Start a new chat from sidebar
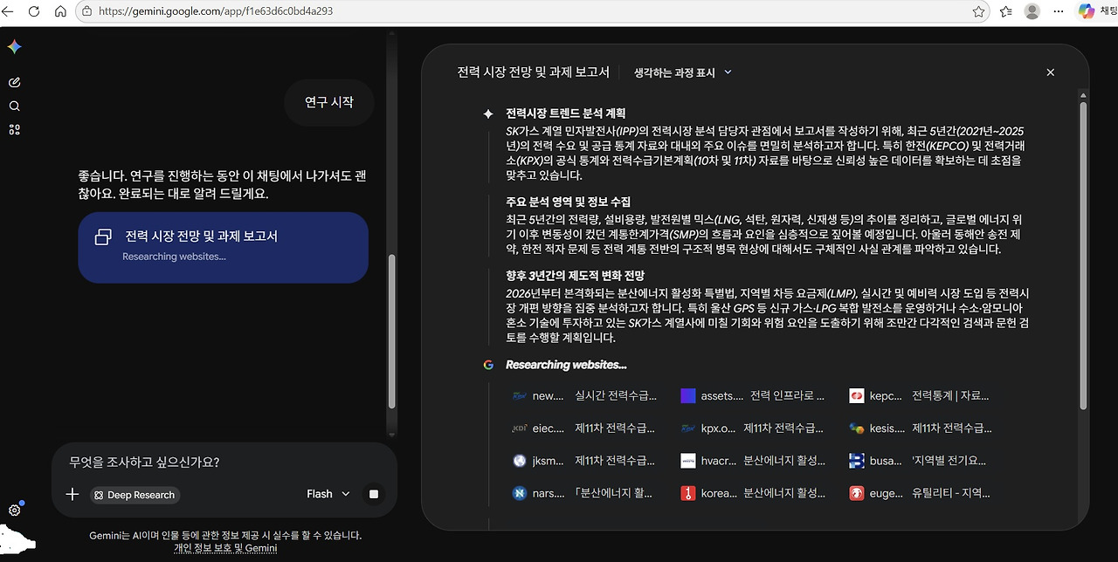The height and width of the screenshot is (562, 1118). tap(14, 83)
